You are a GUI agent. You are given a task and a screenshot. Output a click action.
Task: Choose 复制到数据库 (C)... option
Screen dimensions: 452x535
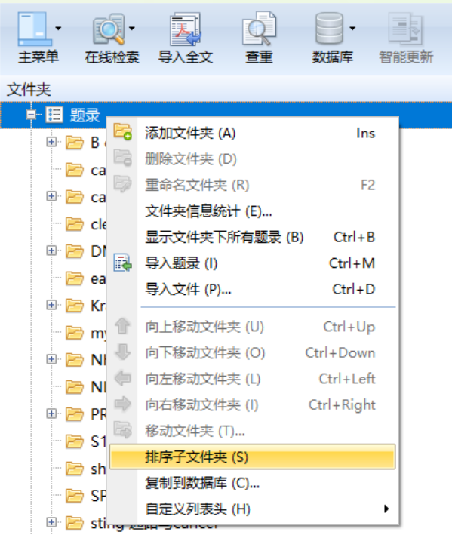pyautogui.click(x=253, y=483)
